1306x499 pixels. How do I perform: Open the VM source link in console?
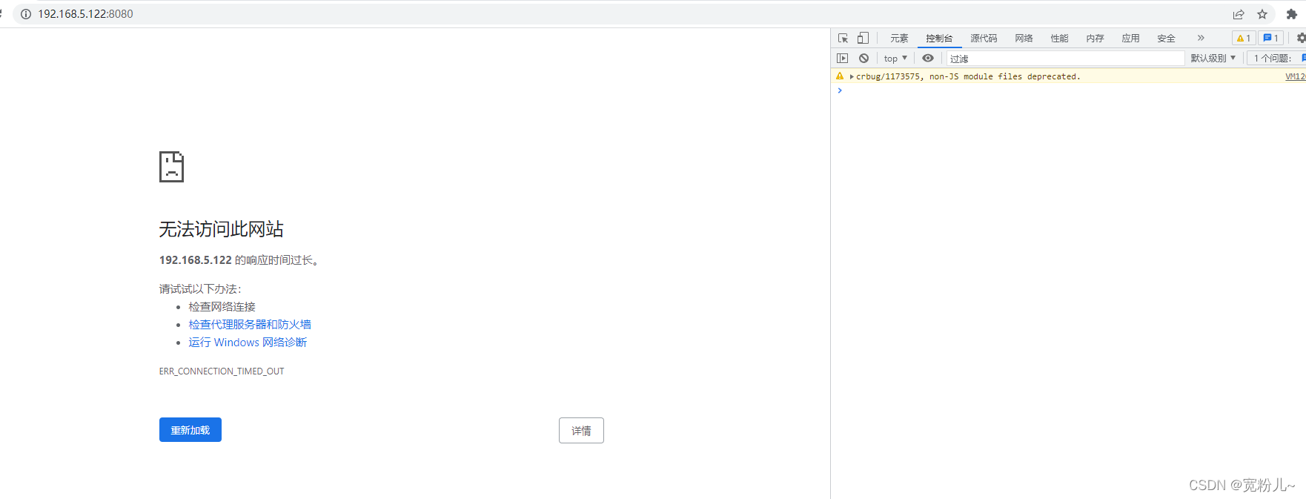[1295, 76]
